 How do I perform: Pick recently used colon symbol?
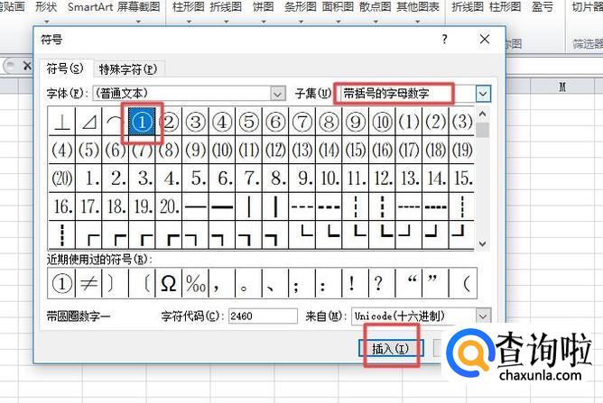(x=329, y=283)
